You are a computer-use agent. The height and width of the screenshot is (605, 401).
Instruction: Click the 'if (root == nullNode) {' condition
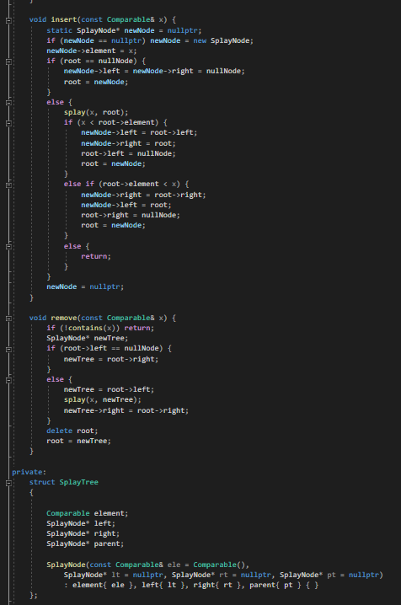(x=96, y=61)
